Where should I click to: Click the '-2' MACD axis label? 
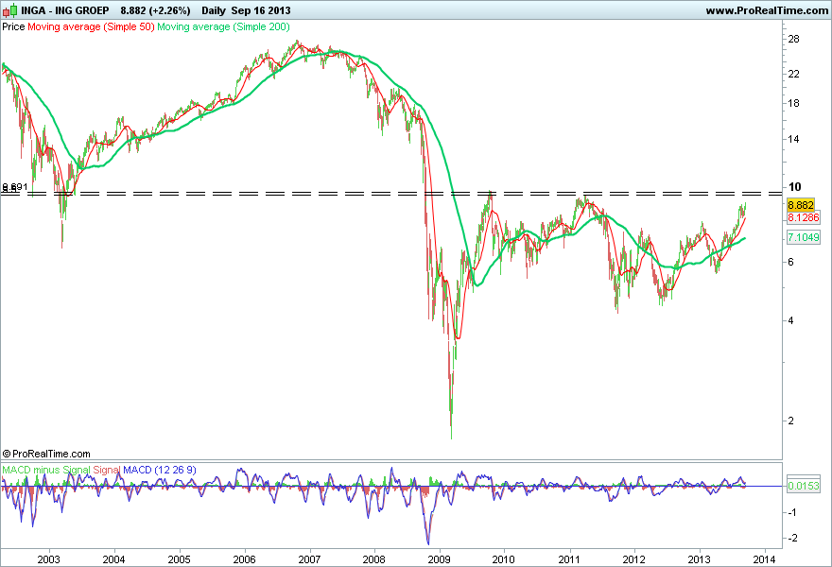tap(791, 538)
